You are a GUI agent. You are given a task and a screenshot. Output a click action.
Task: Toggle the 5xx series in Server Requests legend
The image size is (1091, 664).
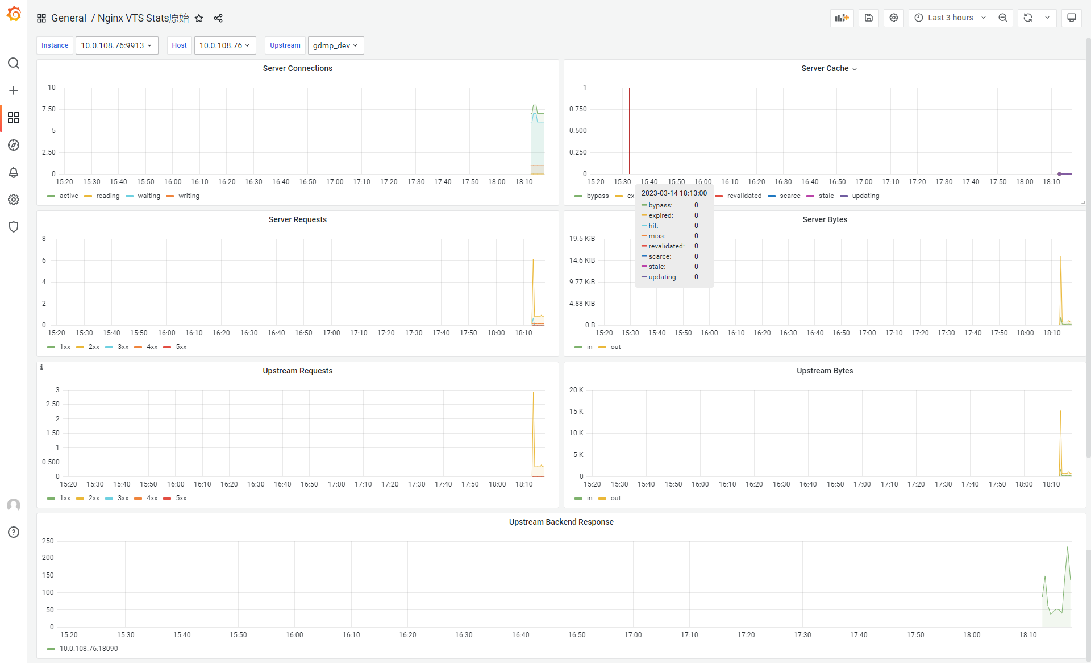tap(181, 347)
